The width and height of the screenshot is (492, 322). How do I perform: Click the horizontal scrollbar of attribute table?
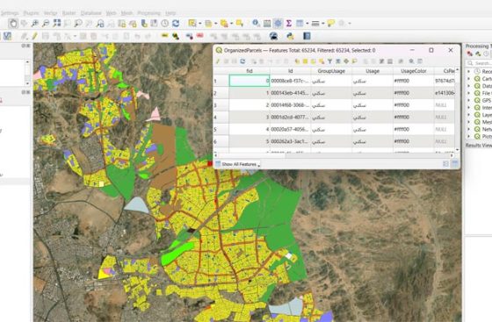point(335,155)
